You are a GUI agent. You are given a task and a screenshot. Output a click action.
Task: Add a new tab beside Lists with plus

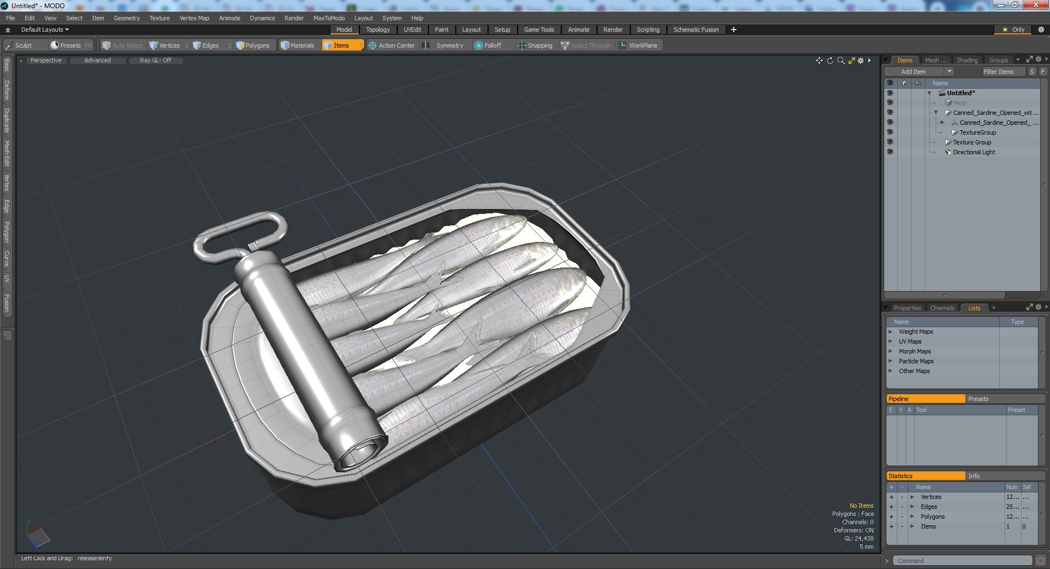tap(994, 308)
